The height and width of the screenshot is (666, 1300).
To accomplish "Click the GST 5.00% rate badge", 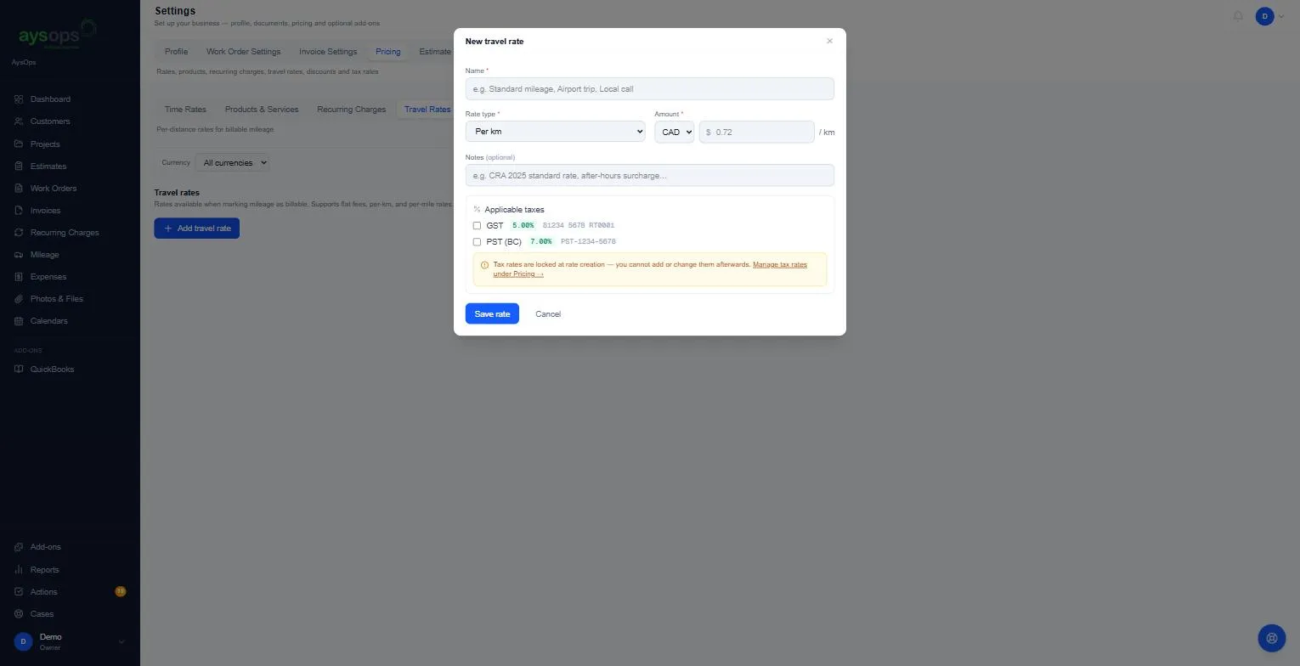I will pyautogui.click(x=523, y=226).
